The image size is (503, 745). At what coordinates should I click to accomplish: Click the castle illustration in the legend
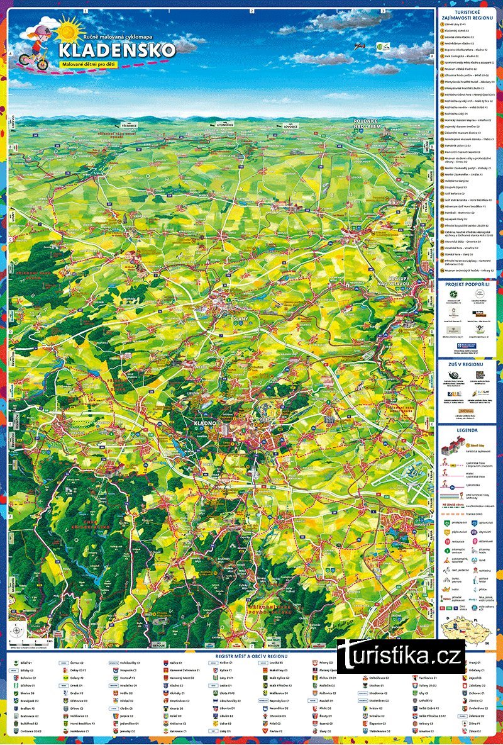(450, 450)
